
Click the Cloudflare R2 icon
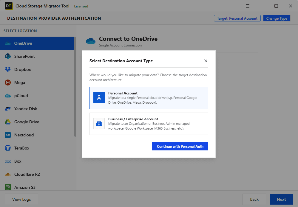pyautogui.click(x=8, y=174)
